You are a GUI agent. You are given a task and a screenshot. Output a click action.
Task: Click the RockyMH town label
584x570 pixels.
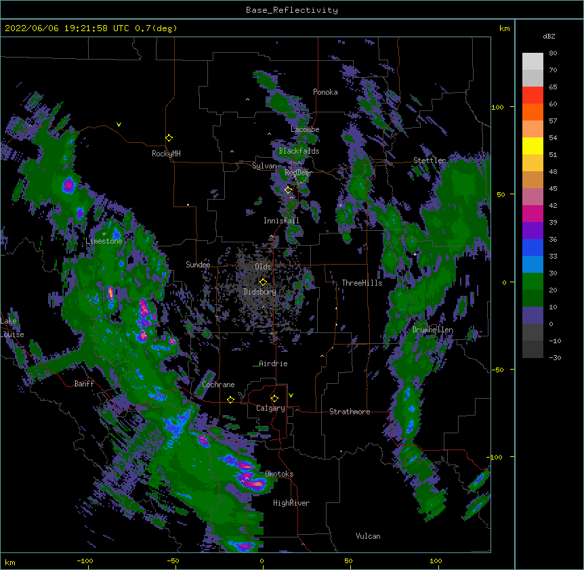pyautogui.click(x=166, y=154)
